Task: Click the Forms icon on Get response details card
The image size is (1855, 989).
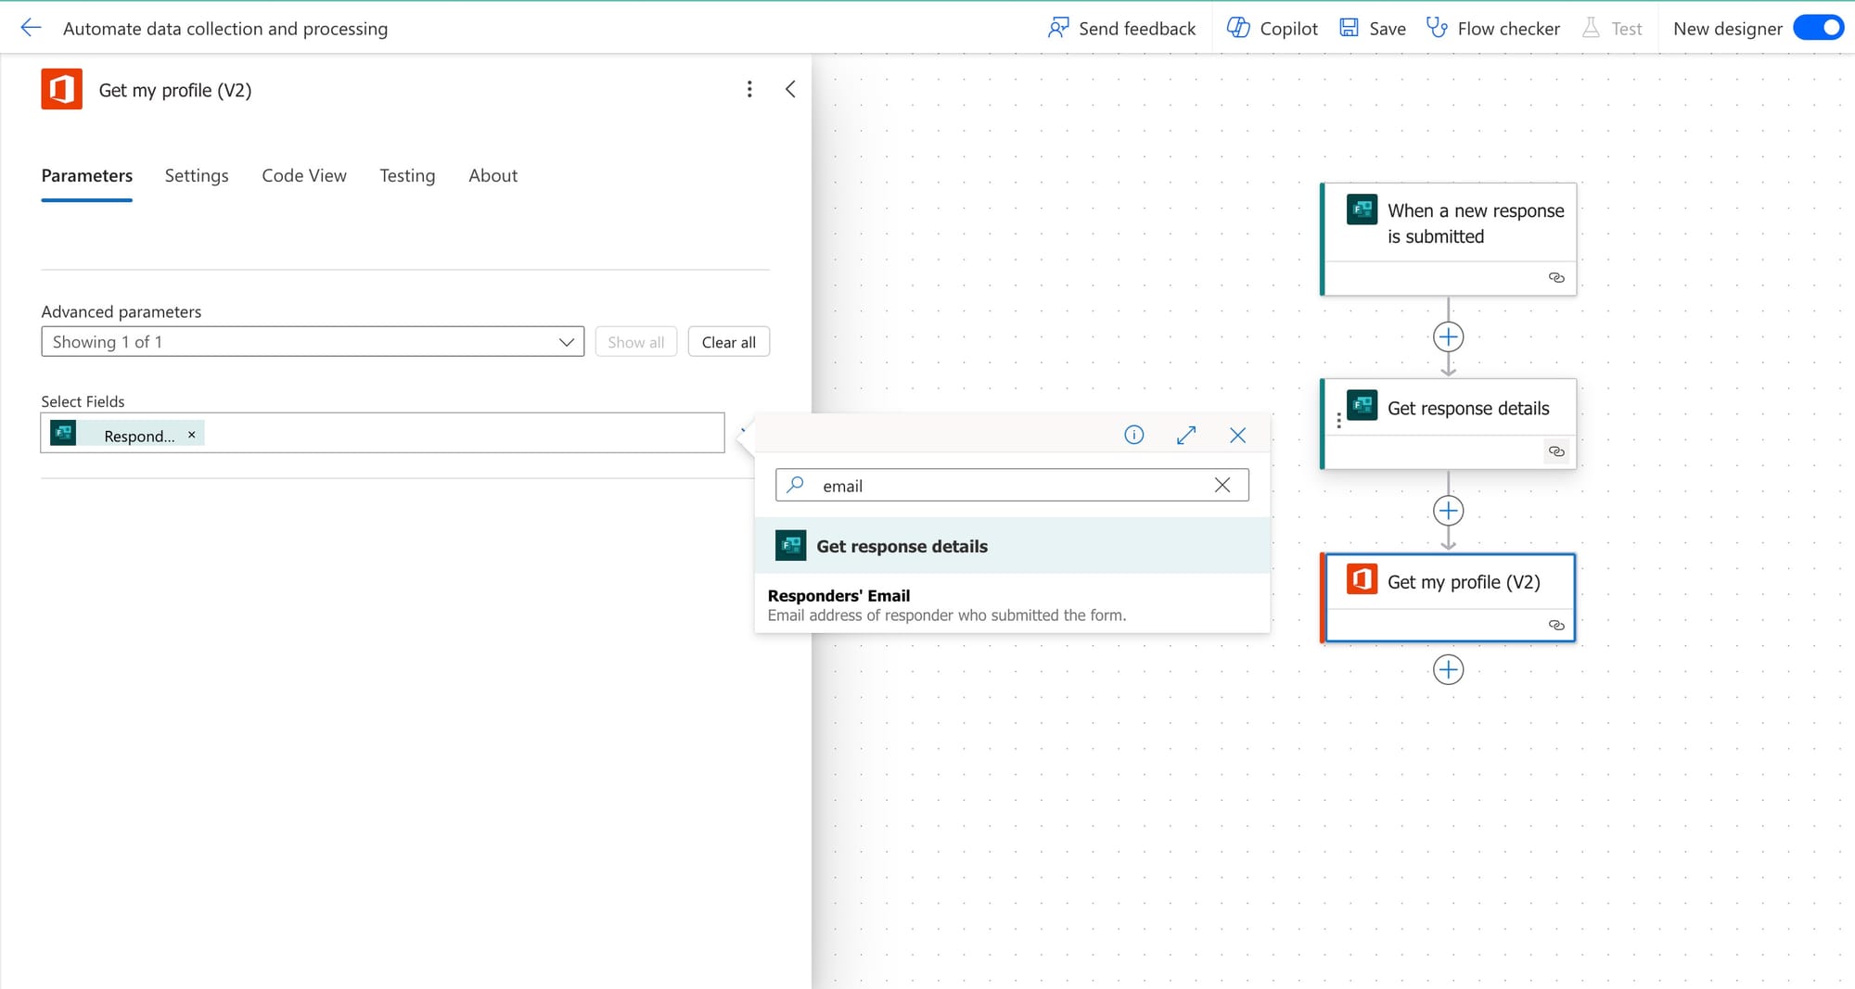Action: point(1362,404)
